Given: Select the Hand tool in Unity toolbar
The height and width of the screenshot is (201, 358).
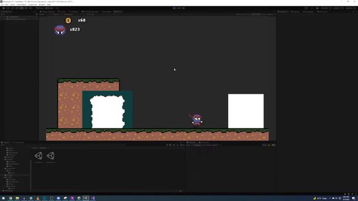Looking at the screenshot, I should click(3, 8).
